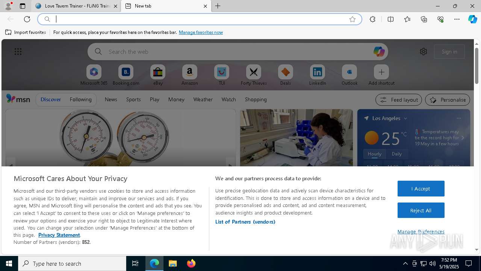
Task: Close the New tab
Action: click(205, 6)
